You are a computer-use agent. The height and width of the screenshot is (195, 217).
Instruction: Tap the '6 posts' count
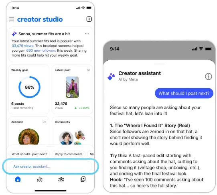point(18,104)
